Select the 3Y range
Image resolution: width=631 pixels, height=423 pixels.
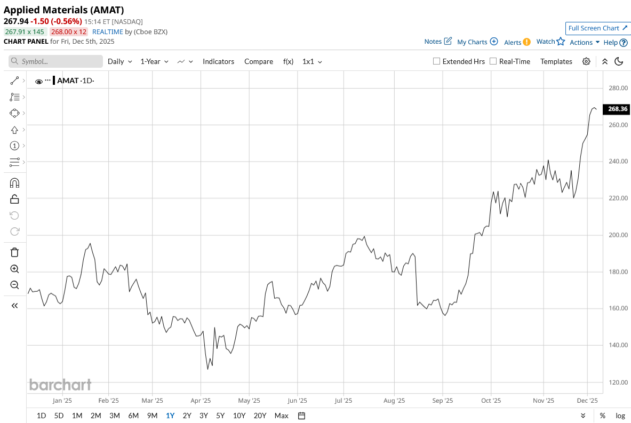click(x=204, y=416)
